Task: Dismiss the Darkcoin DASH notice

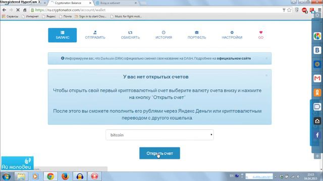Action: coord(266,58)
